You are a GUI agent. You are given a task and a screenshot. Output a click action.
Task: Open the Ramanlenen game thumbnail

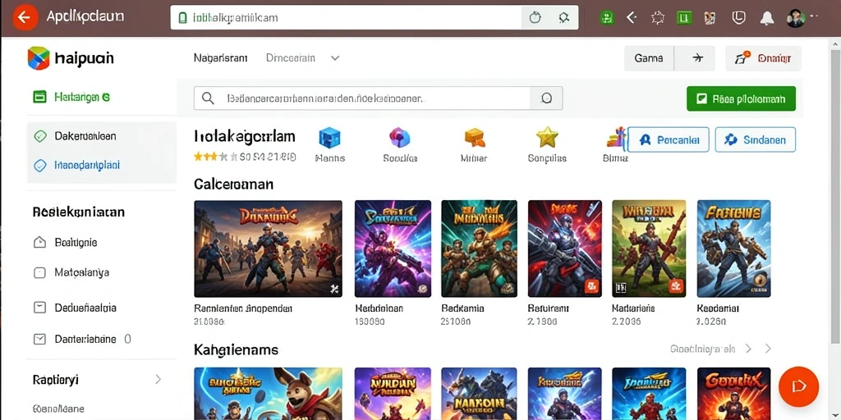click(x=268, y=249)
